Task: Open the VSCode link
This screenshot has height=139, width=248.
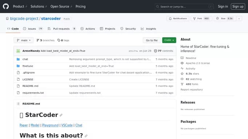Action: point(67,125)
